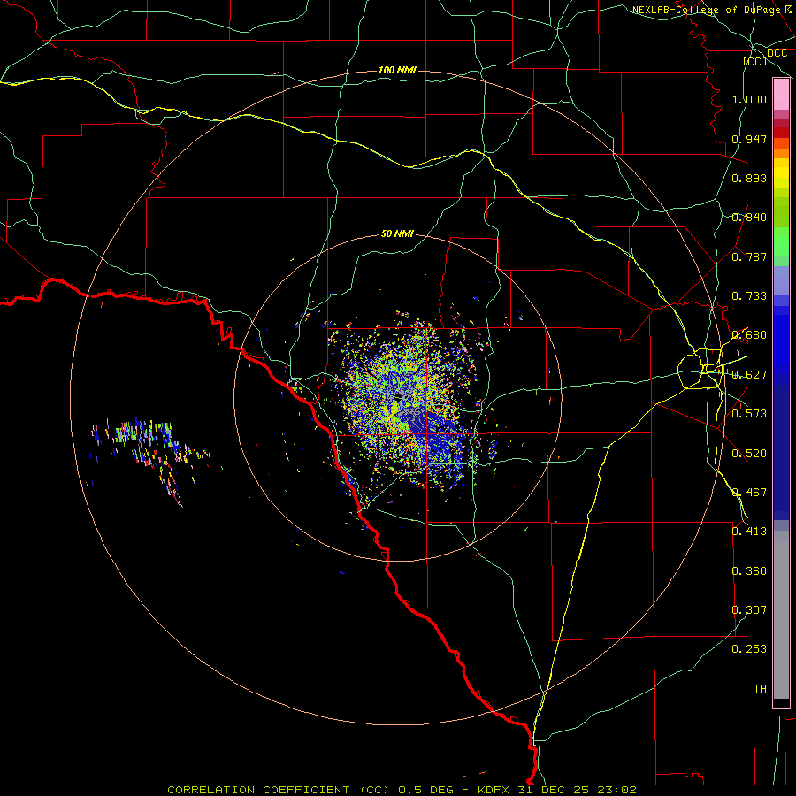Click the 0.787 scale value

point(749,256)
